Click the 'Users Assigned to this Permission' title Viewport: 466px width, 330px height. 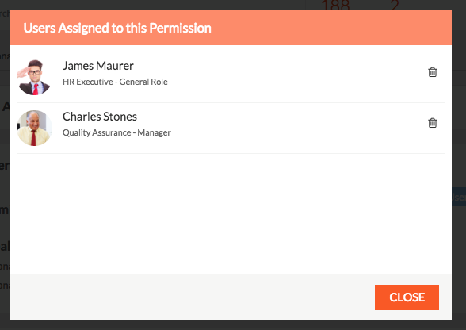[117, 28]
